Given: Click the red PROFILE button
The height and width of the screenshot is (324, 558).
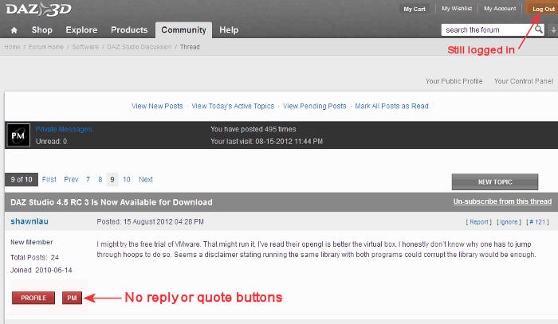Looking at the screenshot, I should [33, 298].
